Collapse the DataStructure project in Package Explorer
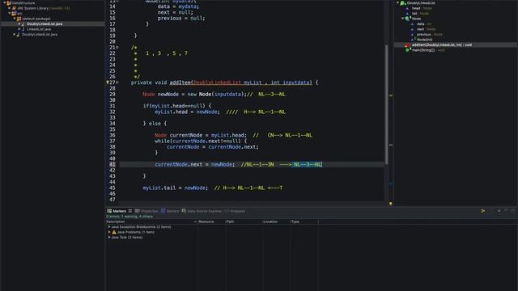 pos(5,3)
